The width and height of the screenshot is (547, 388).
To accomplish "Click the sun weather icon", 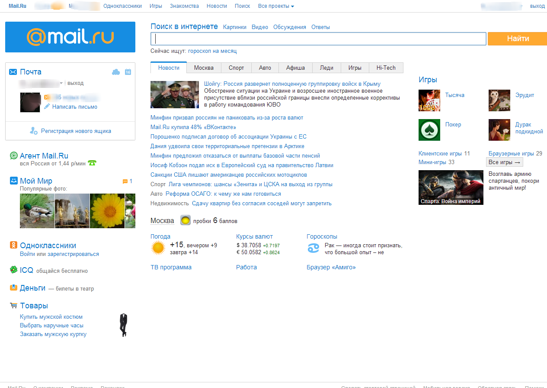I will [158, 248].
